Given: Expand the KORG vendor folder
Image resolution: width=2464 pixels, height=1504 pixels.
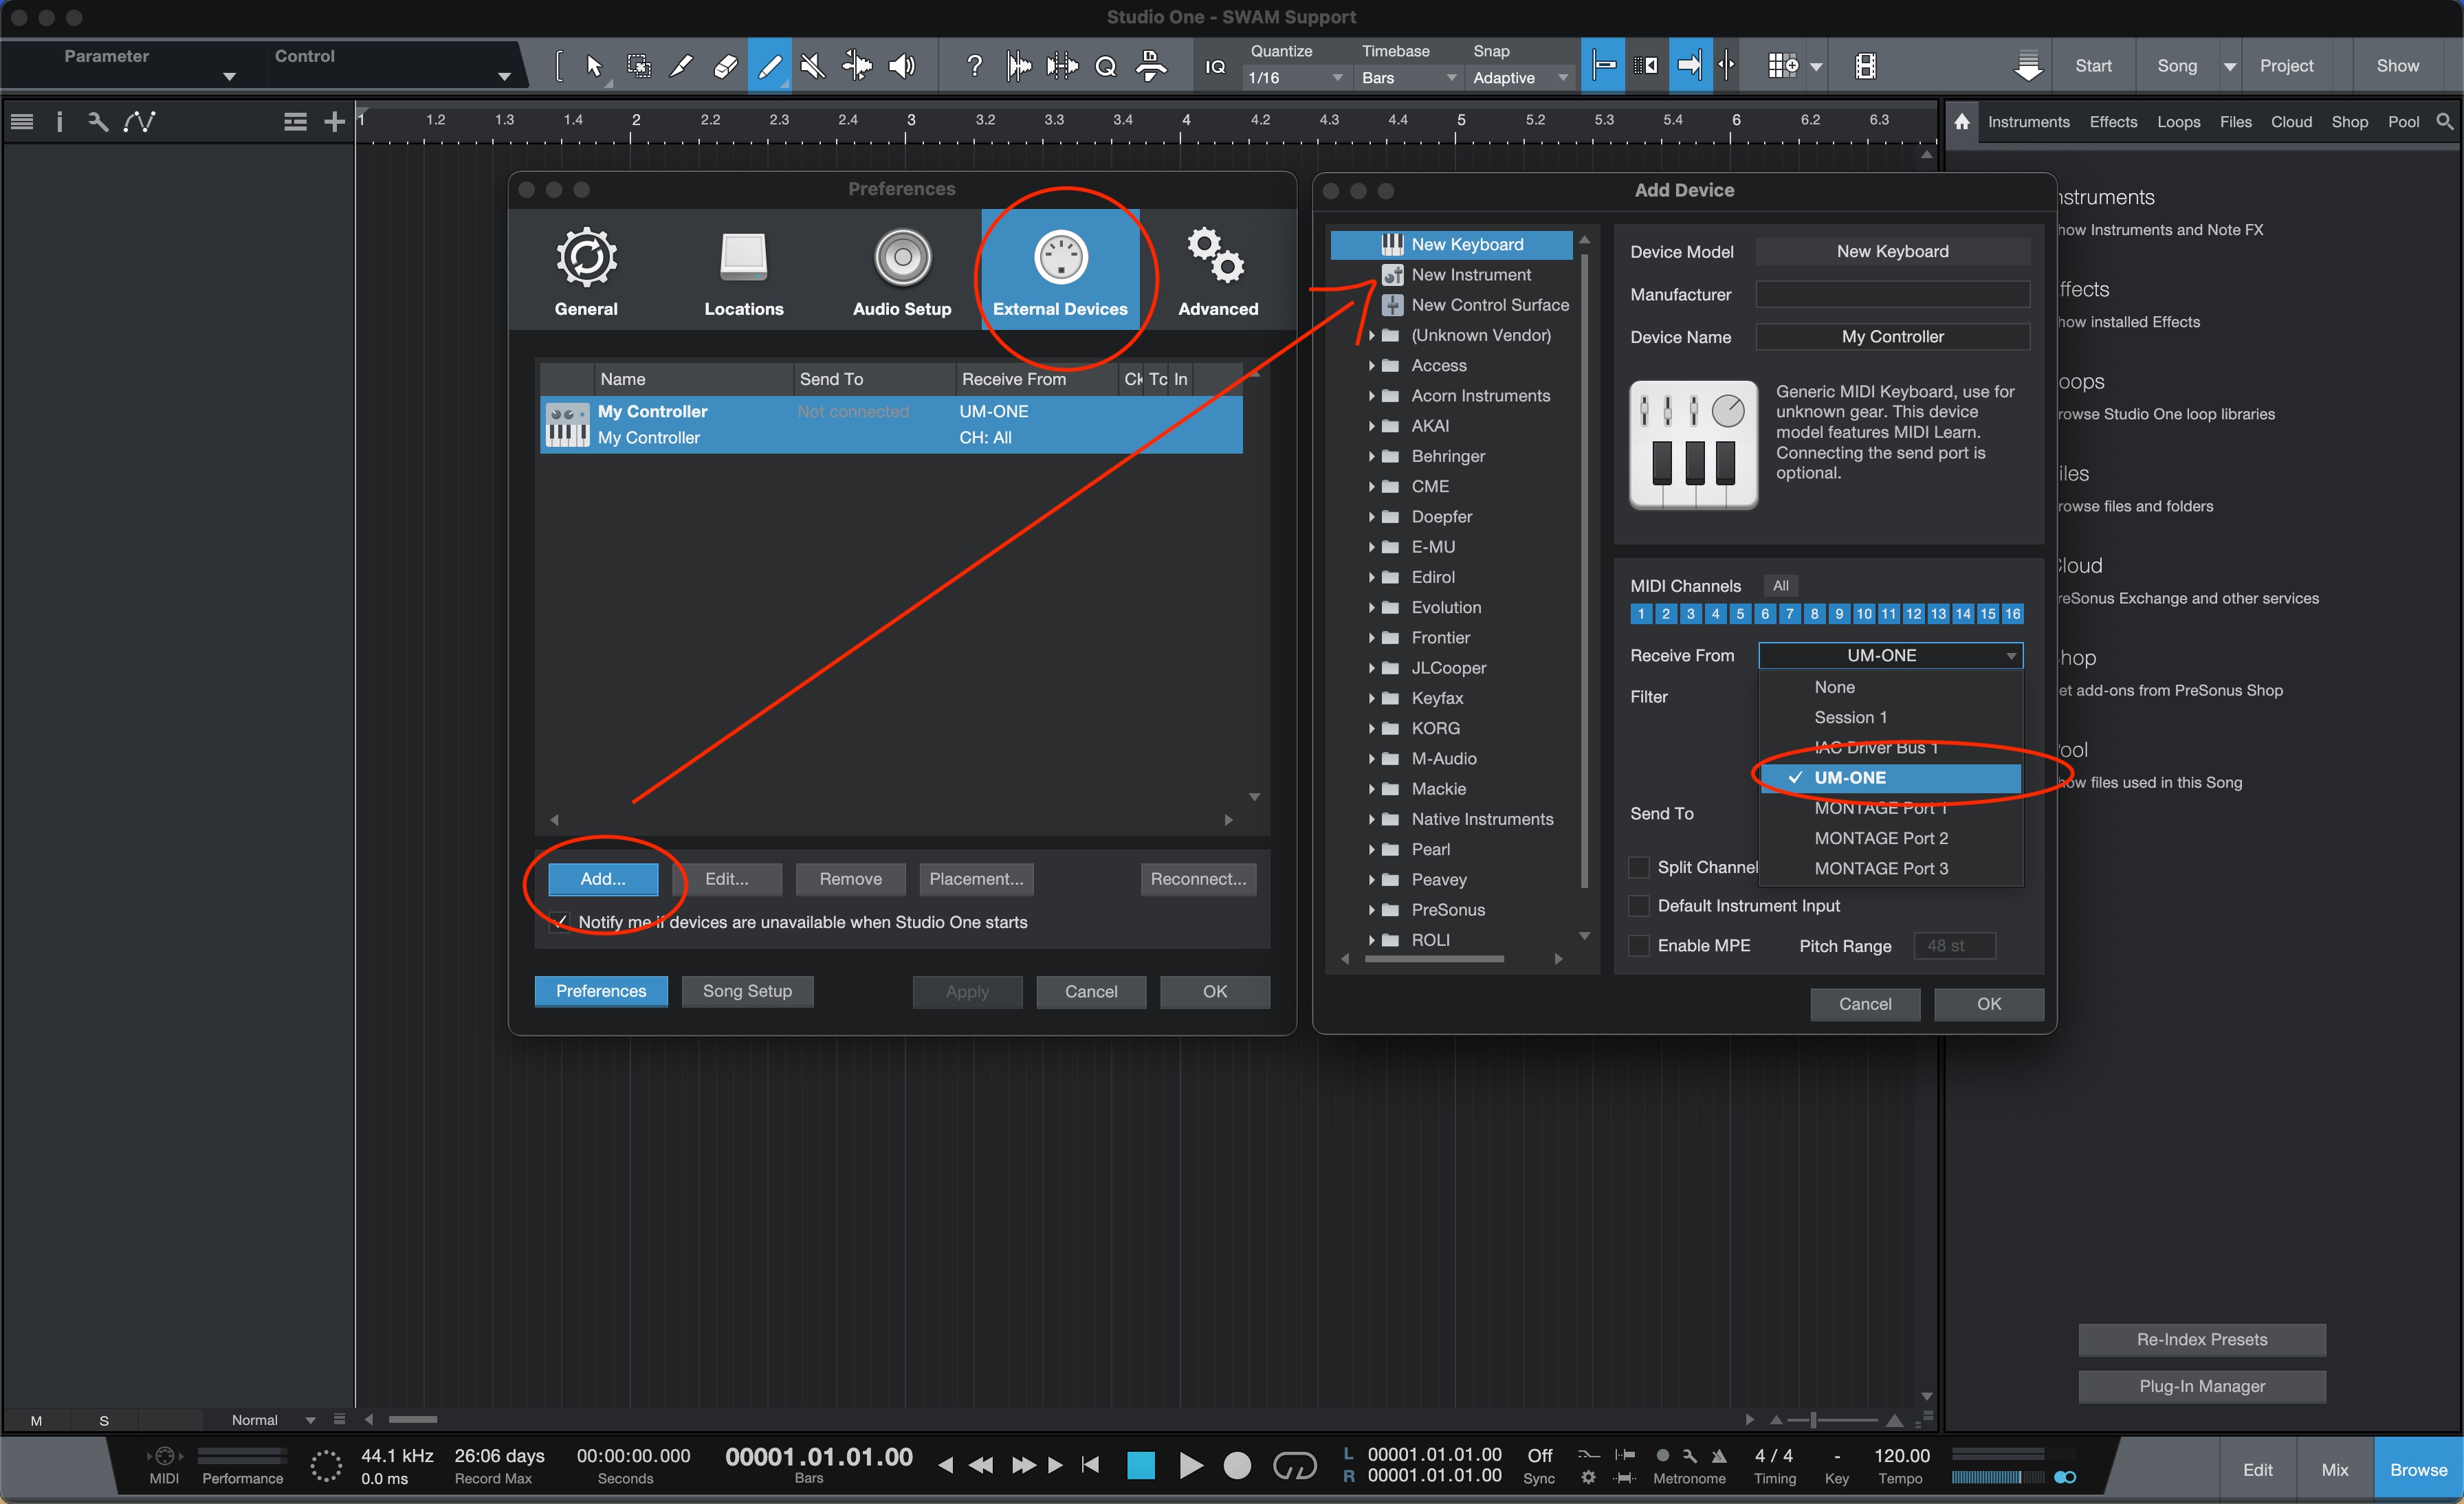Looking at the screenshot, I should 1371,728.
